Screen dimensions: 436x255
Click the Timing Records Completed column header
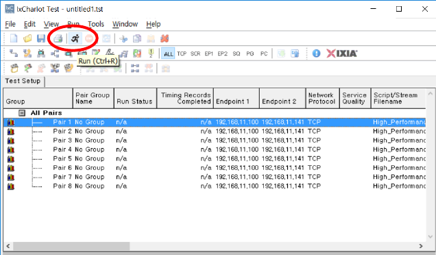185,99
